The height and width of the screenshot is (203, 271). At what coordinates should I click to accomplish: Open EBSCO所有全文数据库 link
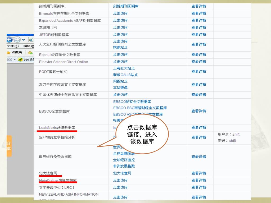[x=132, y=102]
